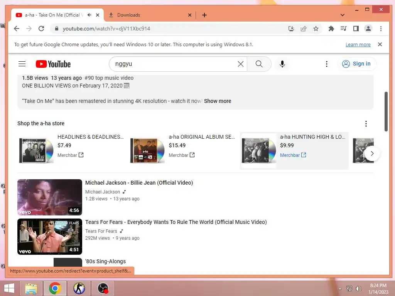Install app icon in address bar
Image resolution: width=395 pixels, height=296 pixels.
(291, 29)
